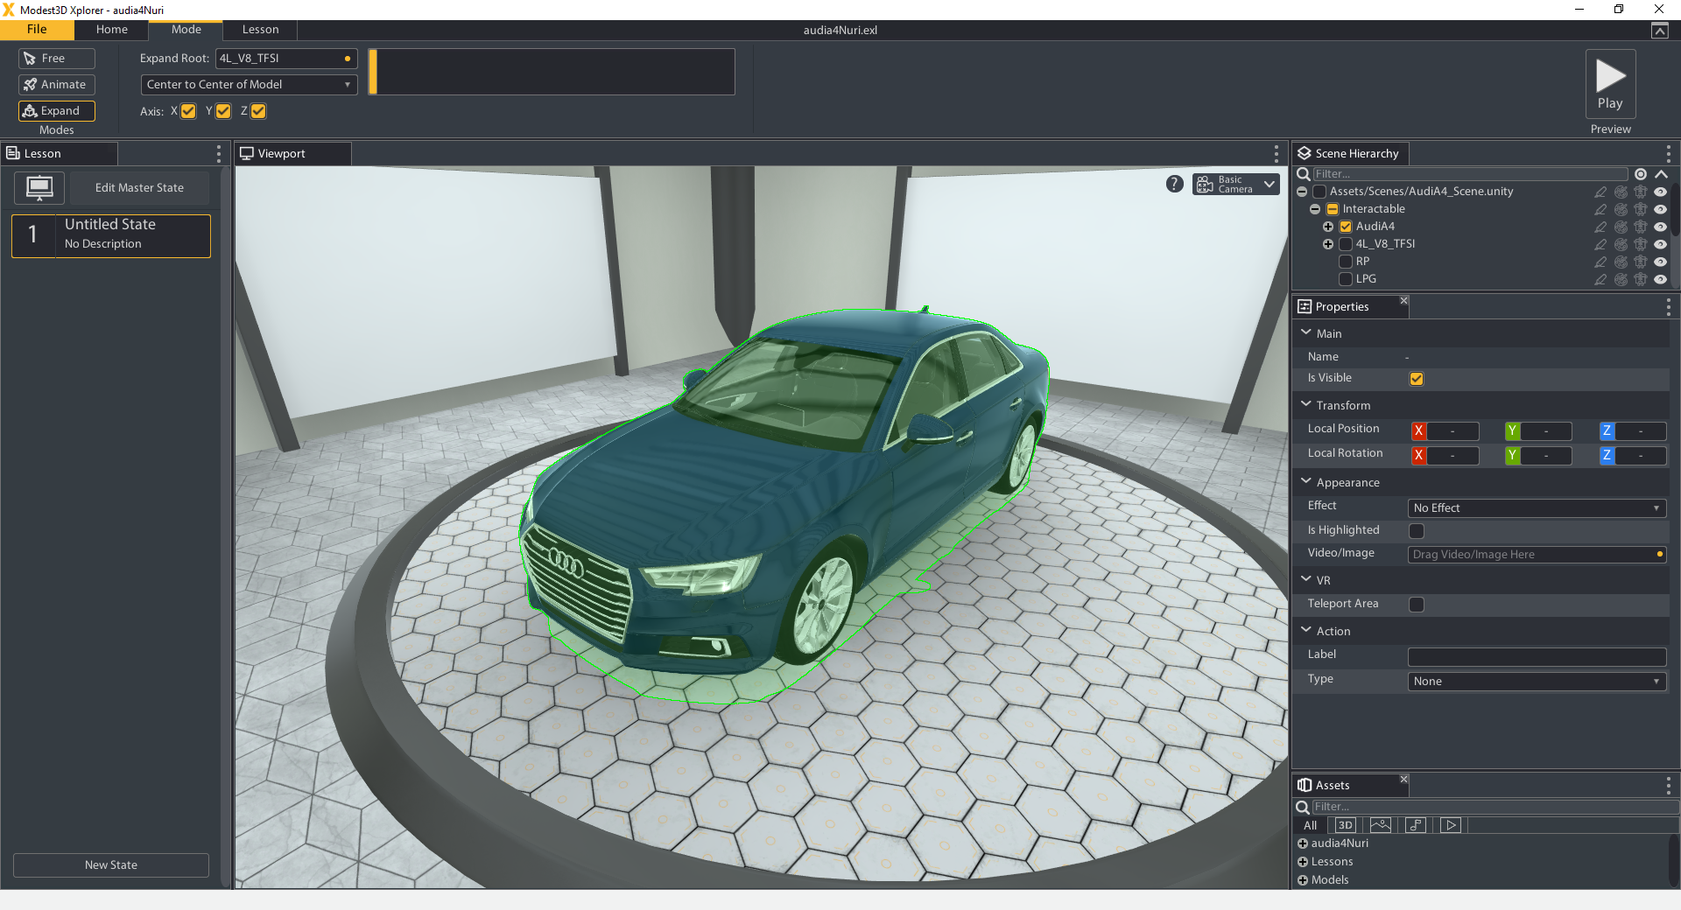Open Lesson panel three-dot options menu
Screen dimensions: 1681x910
point(219,154)
